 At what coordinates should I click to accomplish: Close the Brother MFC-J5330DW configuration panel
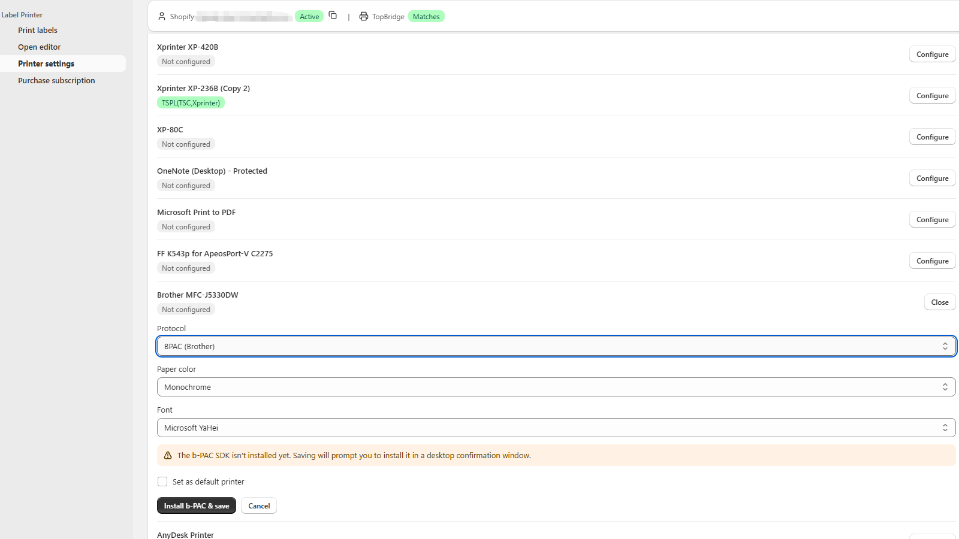[x=940, y=302]
